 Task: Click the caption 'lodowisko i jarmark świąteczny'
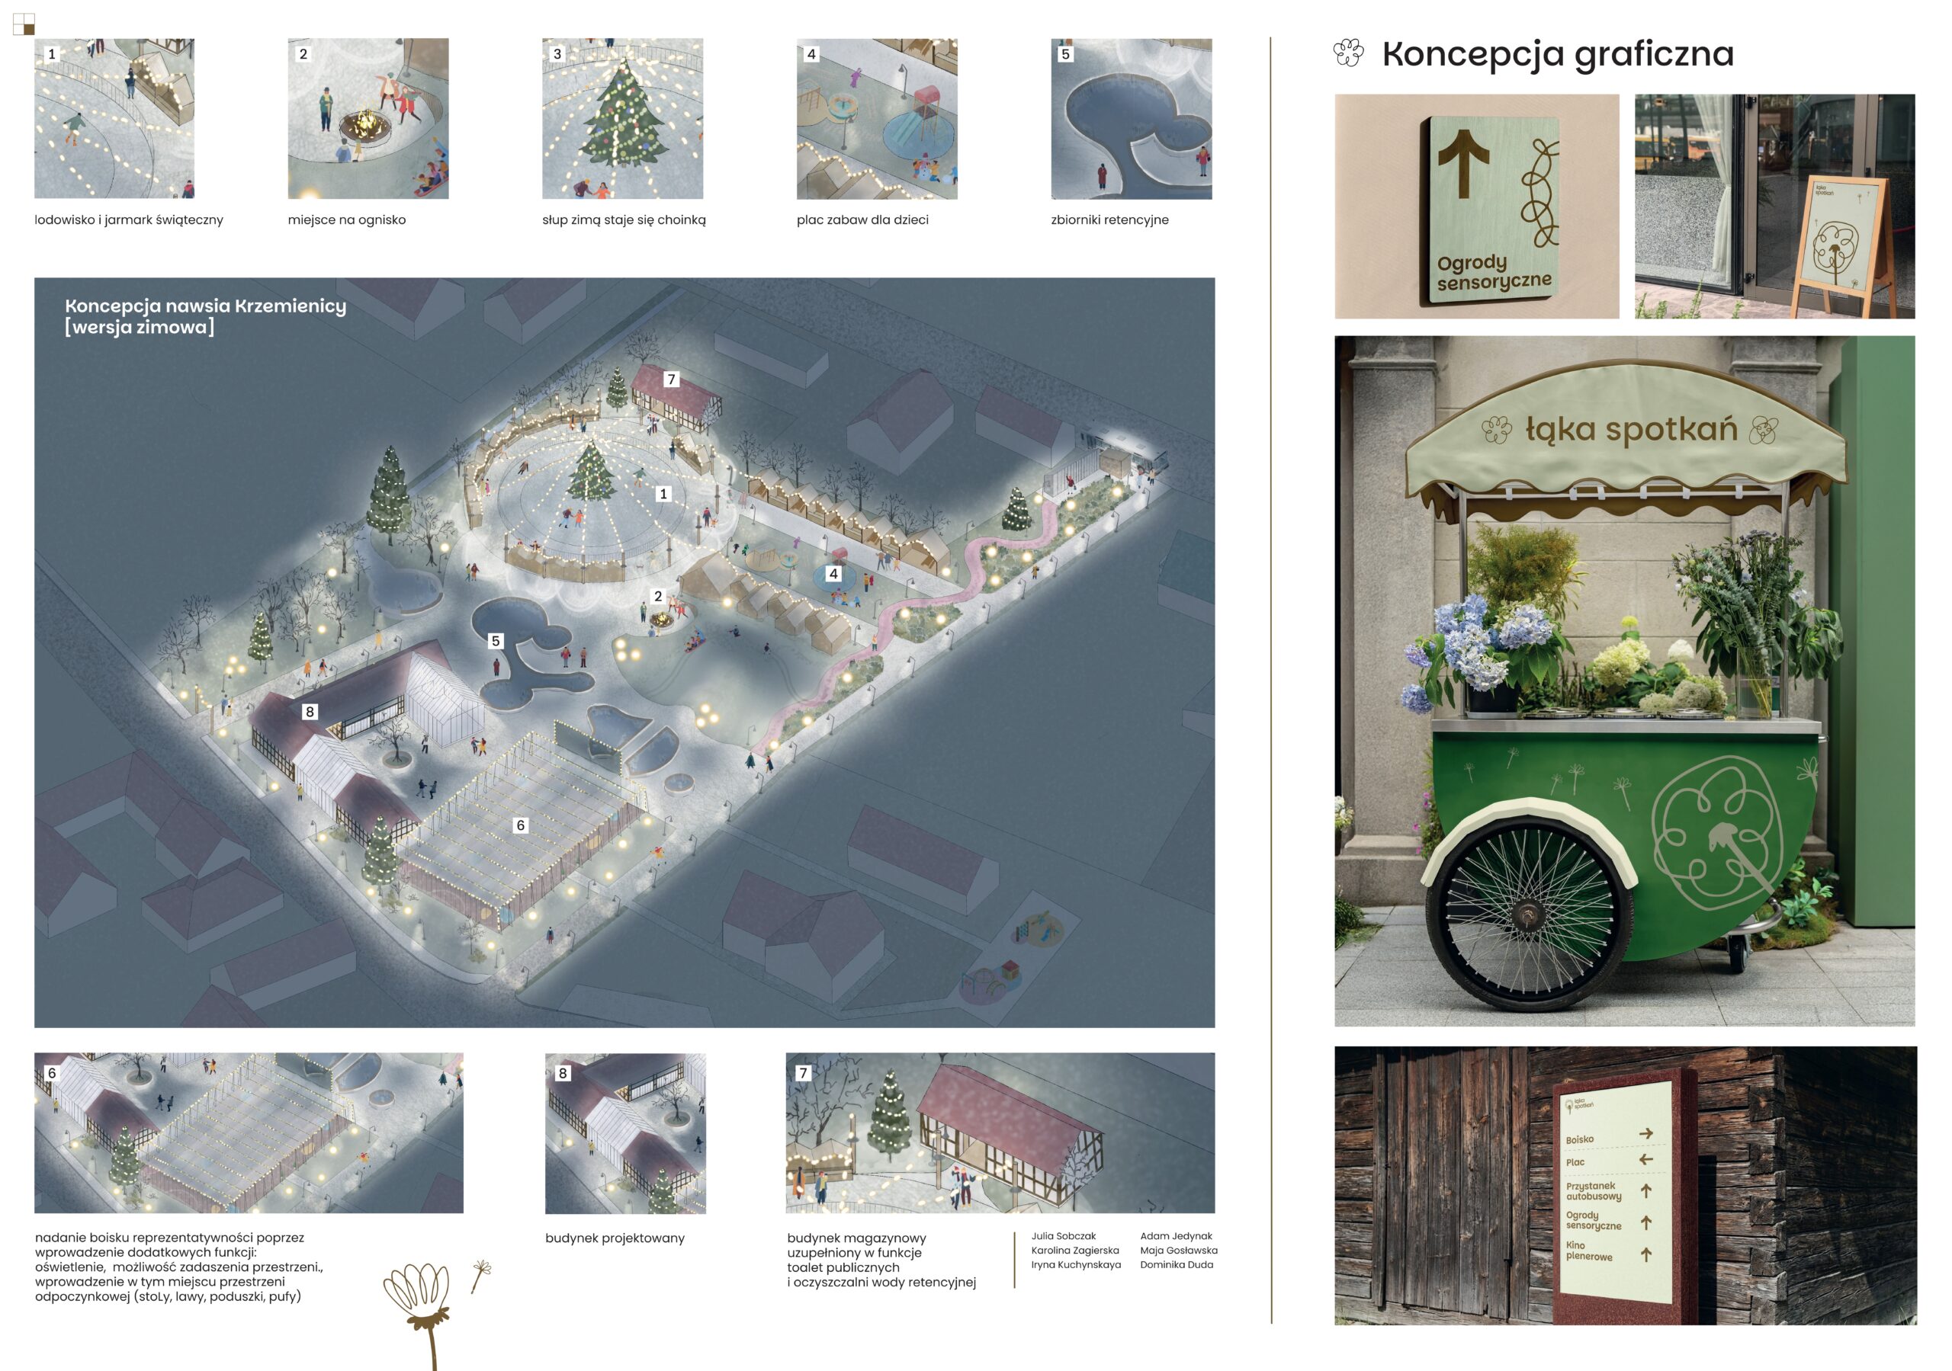(x=128, y=219)
